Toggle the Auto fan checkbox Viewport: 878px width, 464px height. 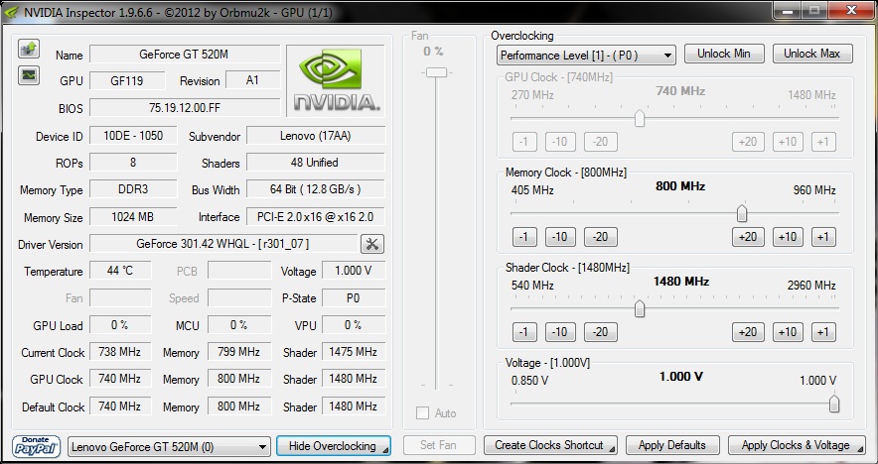(423, 413)
